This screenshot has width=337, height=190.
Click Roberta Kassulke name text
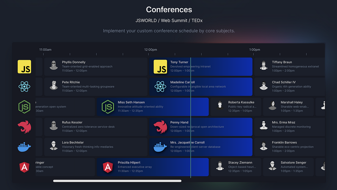(241, 102)
